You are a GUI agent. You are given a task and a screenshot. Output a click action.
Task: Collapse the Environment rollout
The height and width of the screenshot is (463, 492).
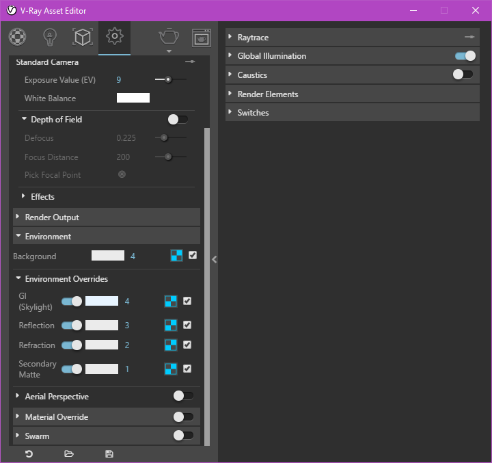coord(18,235)
